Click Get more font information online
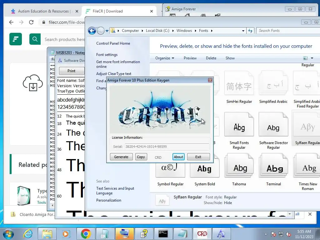320x240 pixels. 118,64
